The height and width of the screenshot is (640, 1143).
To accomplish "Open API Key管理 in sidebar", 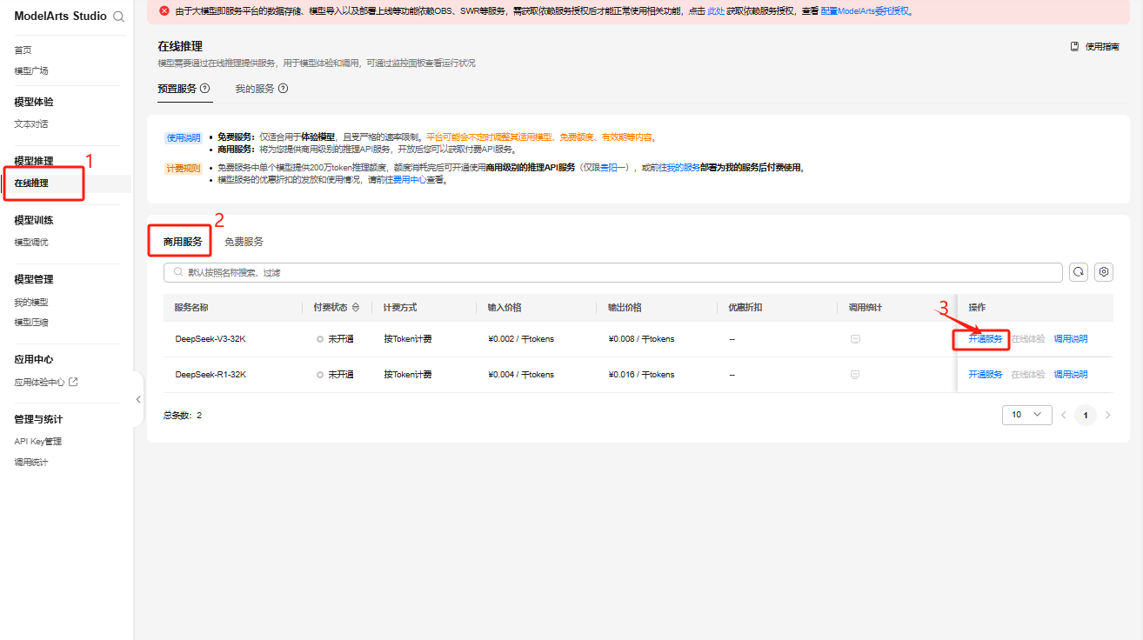I will click(37, 442).
